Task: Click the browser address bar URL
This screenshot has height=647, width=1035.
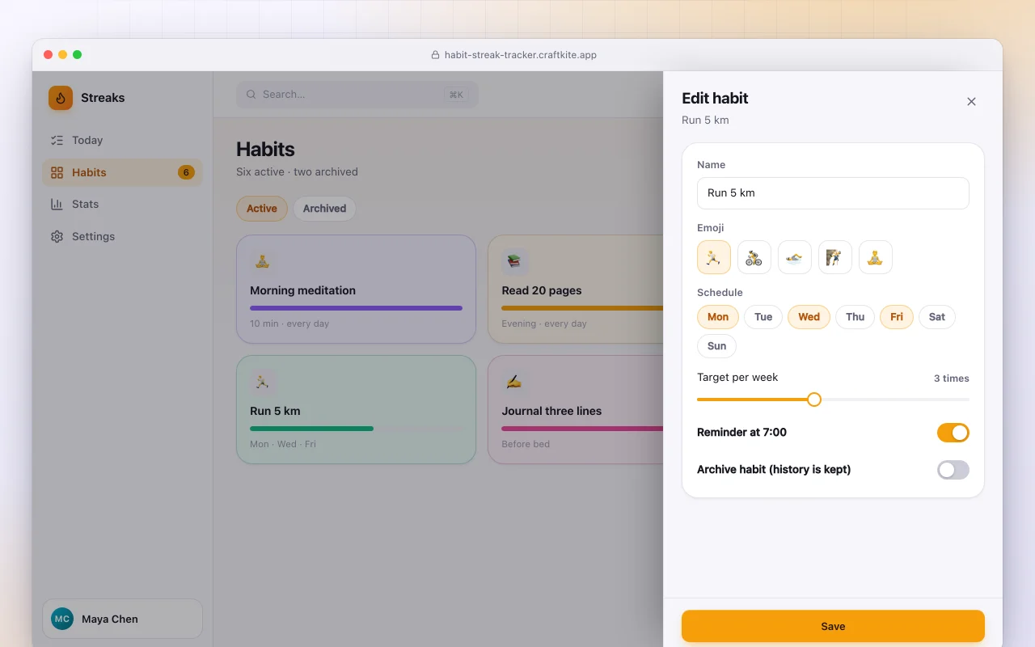Action: pyautogui.click(x=521, y=55)
